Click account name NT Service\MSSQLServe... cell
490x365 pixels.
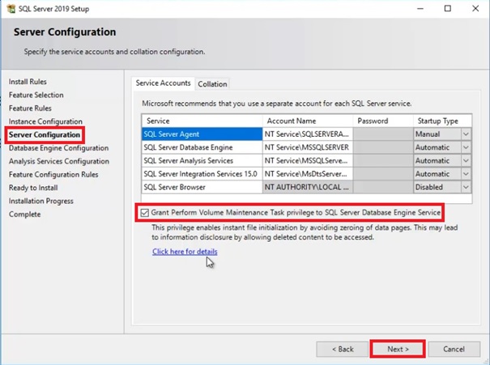point(308,160)
